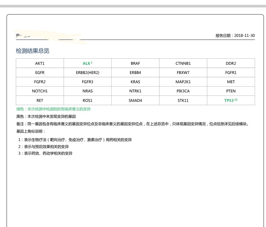Select the KRAS table cell

[x=135, y=82]
